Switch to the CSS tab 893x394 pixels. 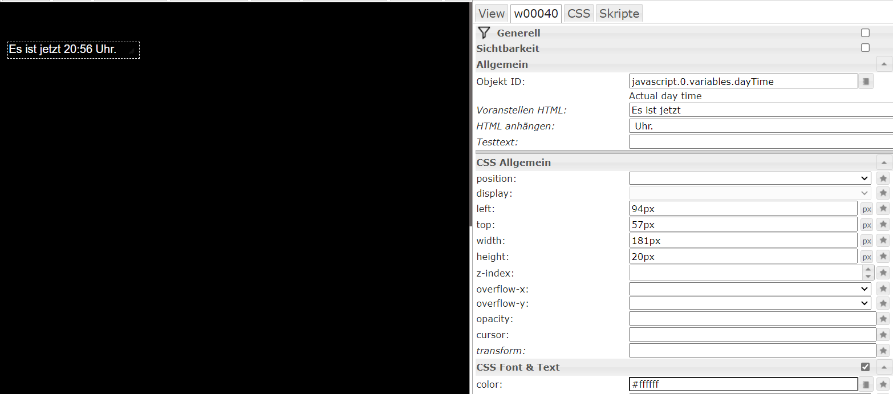[579, 14]
